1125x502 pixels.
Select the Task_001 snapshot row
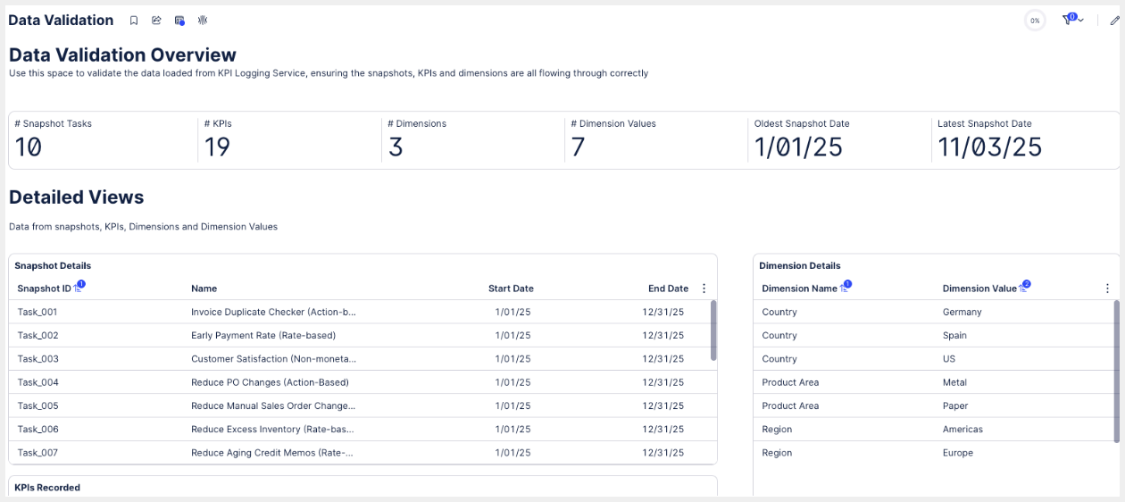click(37, 312)
